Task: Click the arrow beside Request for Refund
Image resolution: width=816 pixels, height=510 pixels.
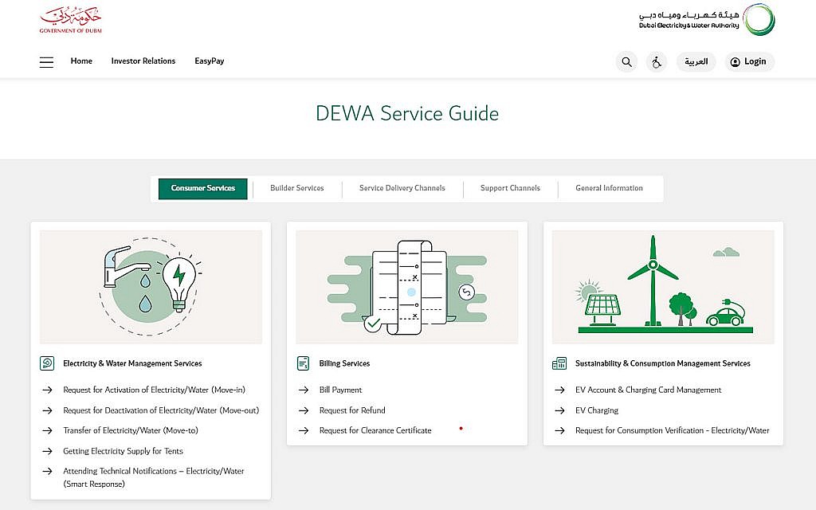Action: [304, 410]
